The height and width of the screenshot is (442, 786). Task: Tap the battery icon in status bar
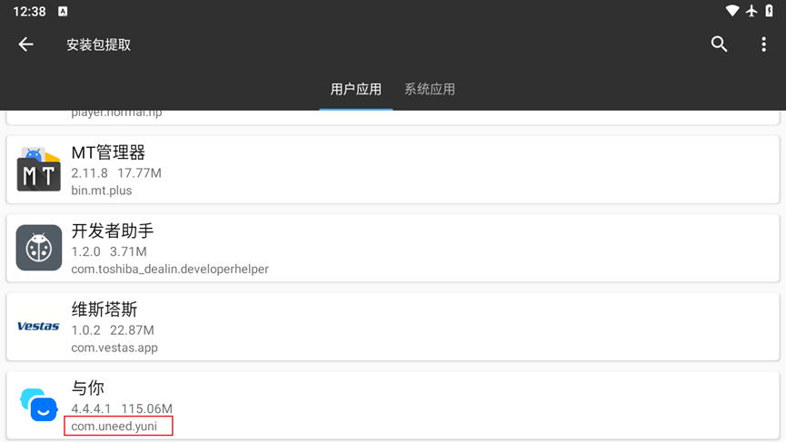(x=770, y=11)
